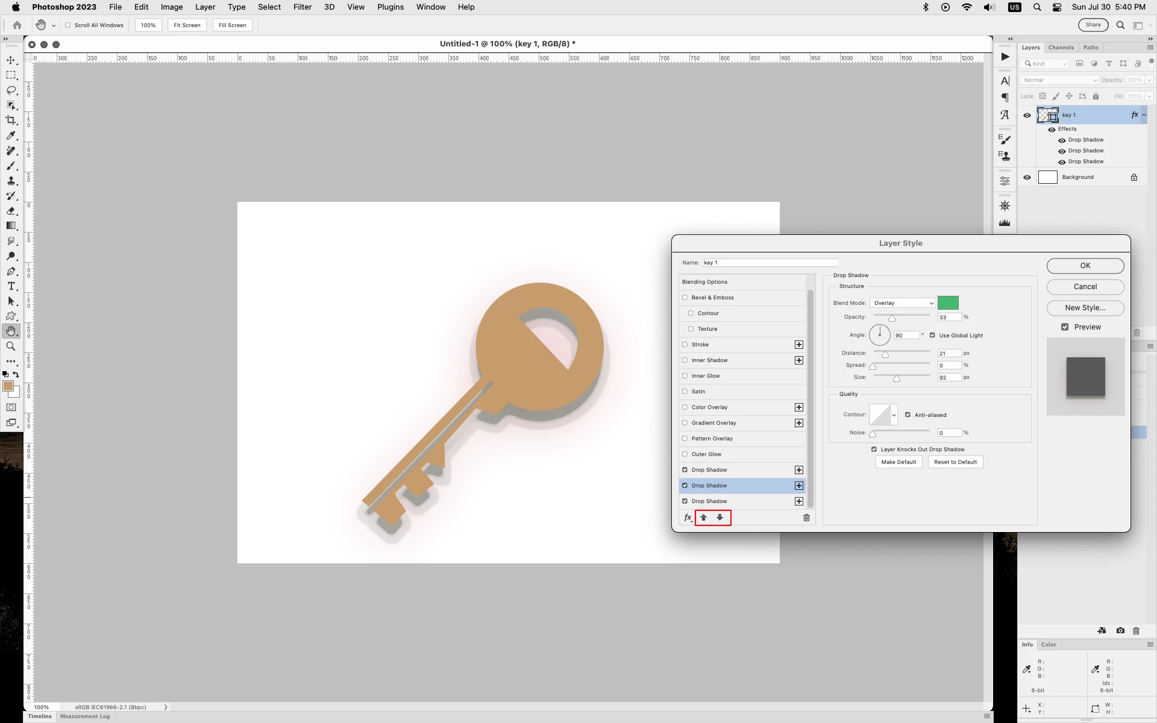Uncheck Use Global Light
The image size is (1157, 723).
pos(932,336)
